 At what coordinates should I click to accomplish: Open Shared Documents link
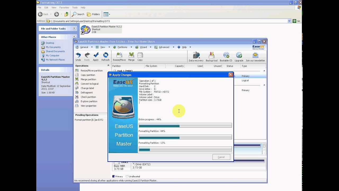coord(55,51)
